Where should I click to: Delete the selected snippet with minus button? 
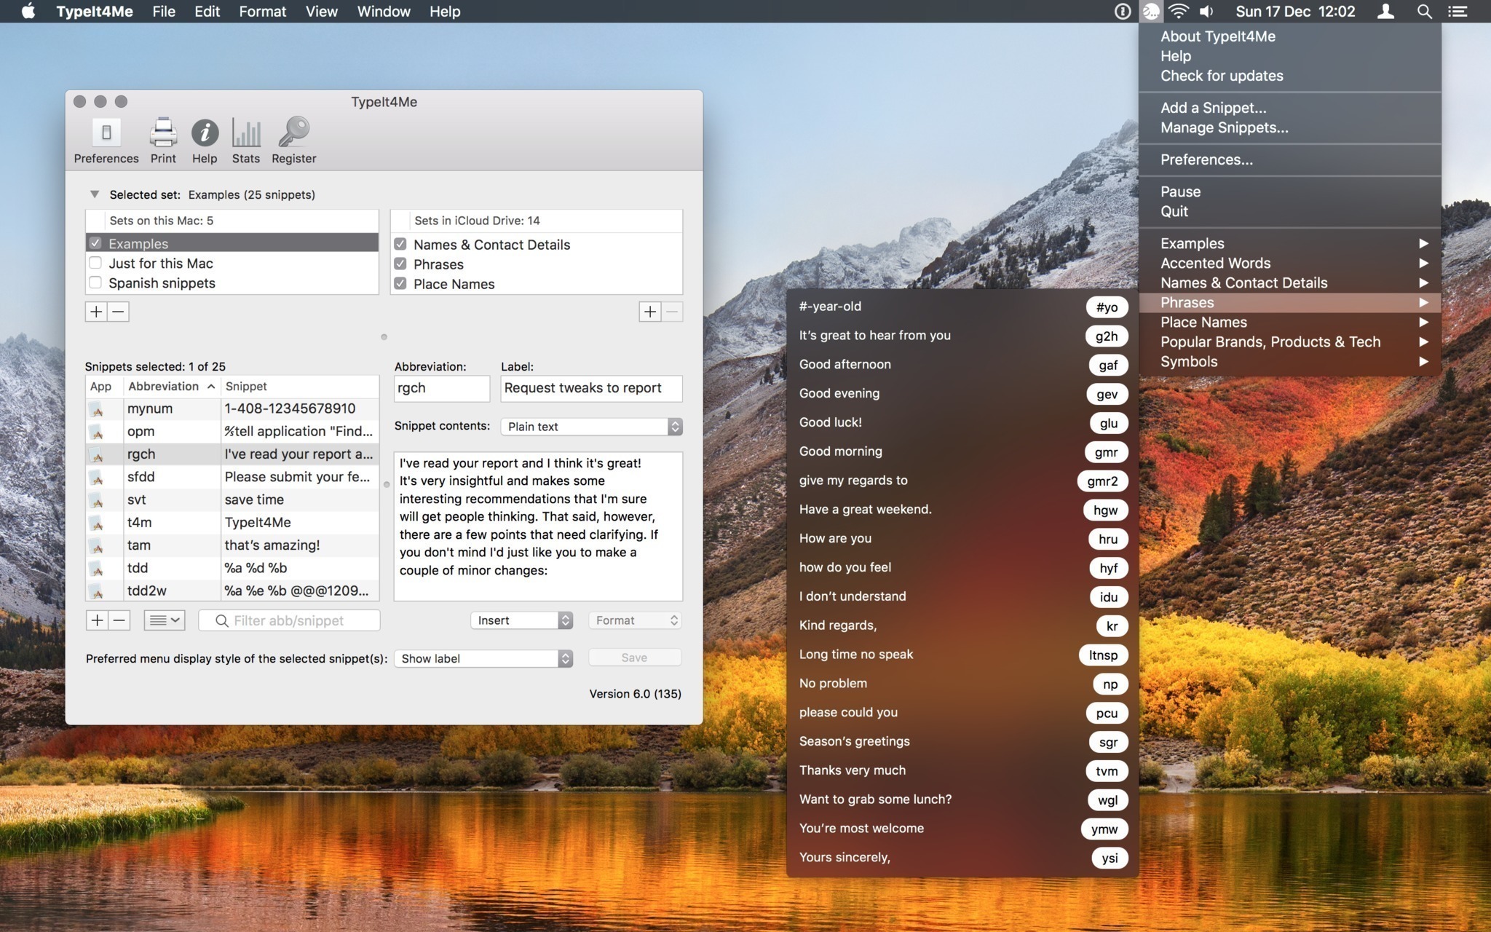[x=119, y=620]
